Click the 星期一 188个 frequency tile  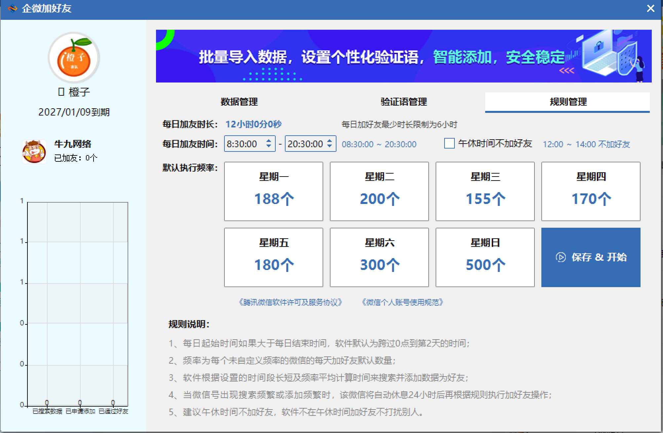[x=273, y=191]
